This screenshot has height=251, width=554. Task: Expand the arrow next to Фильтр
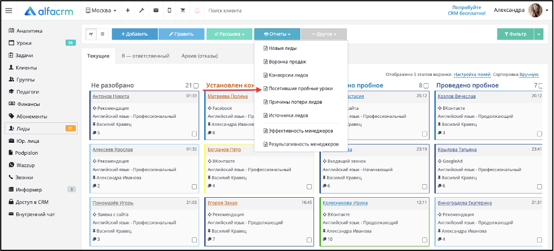pos(539,34)
